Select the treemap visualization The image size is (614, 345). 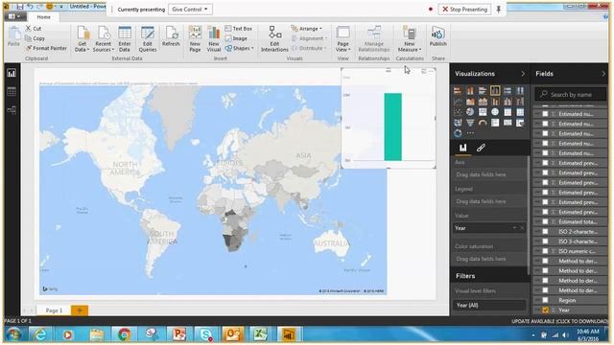click(483, 112)
